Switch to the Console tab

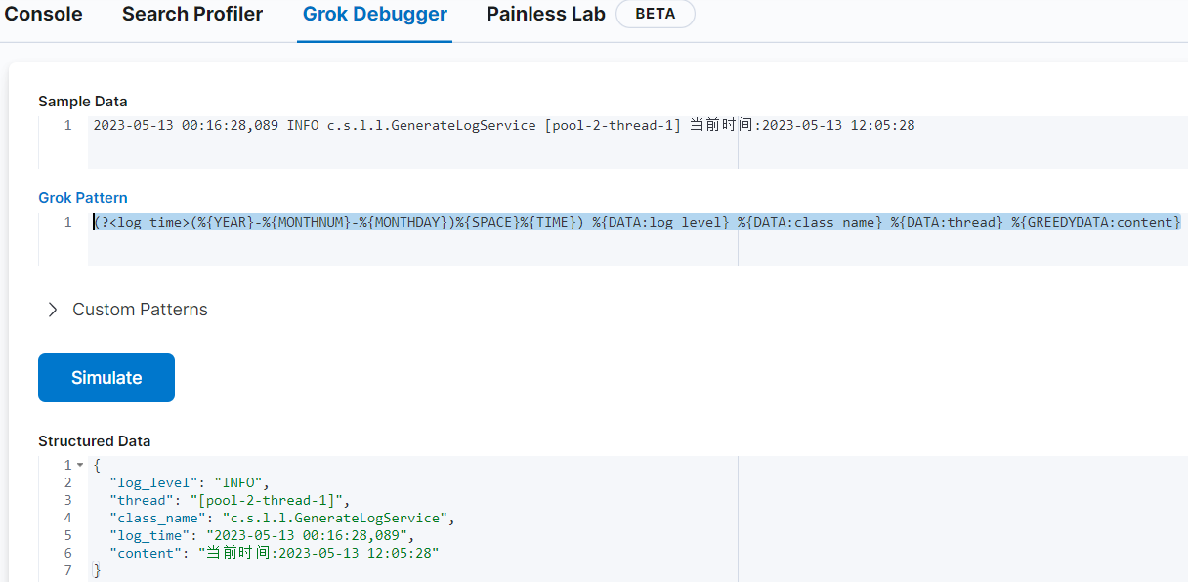(x=43, y=15)
